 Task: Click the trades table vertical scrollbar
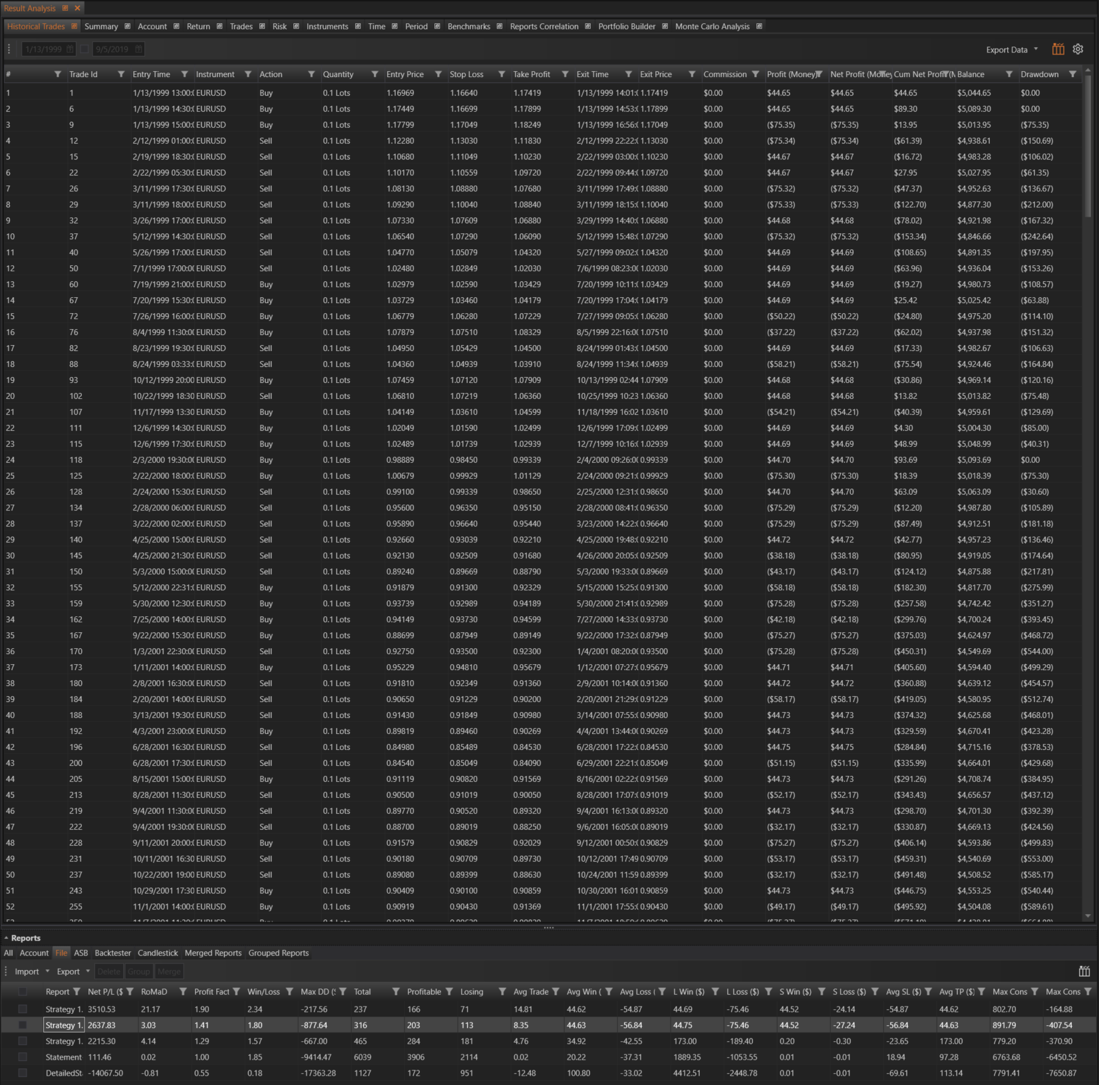click(1088, 146)
